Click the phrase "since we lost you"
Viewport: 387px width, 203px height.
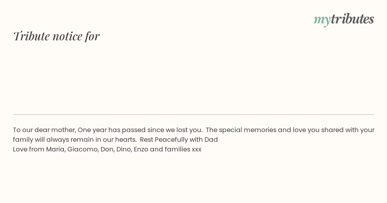[175, 130]
